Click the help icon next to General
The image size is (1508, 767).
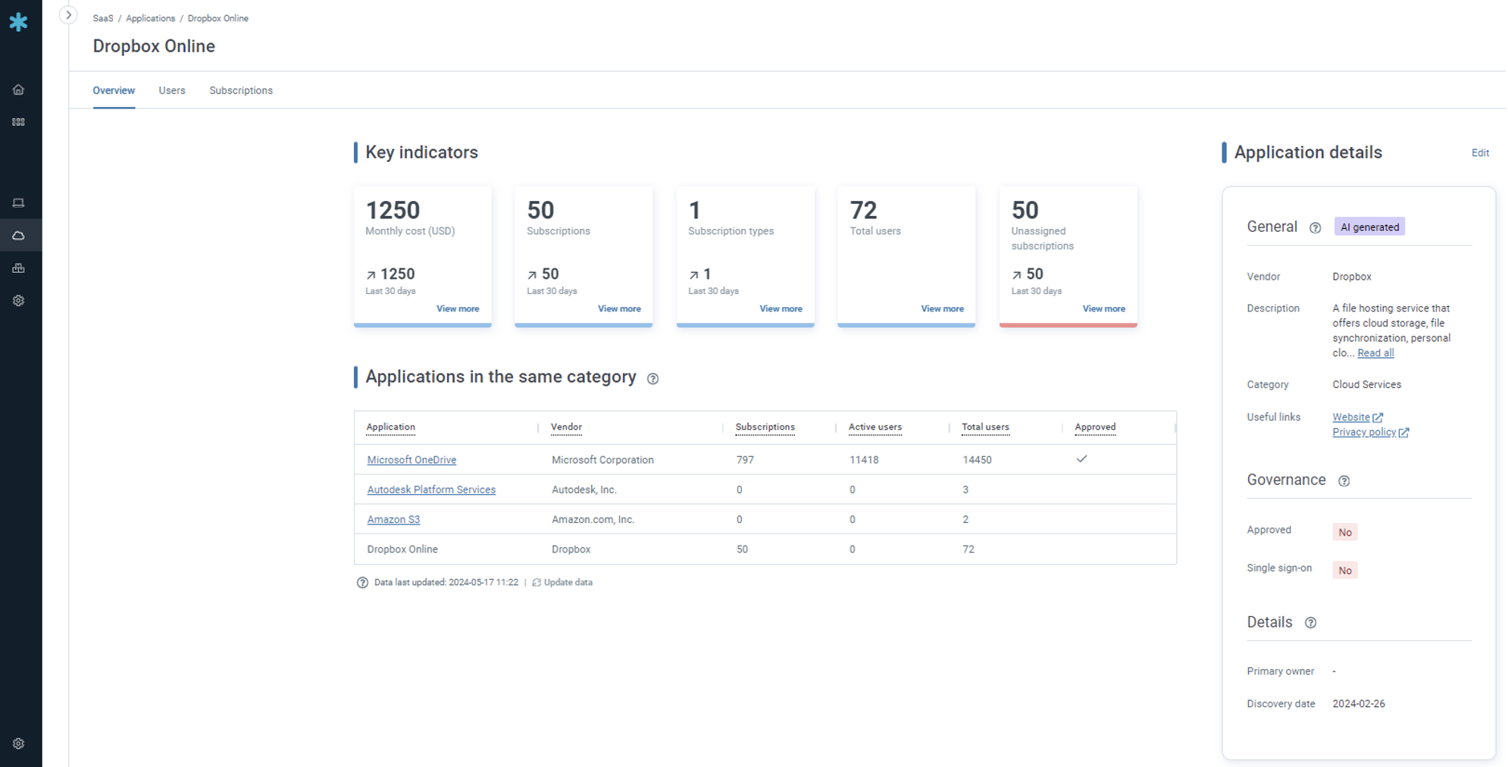(x=1315, y=227)
